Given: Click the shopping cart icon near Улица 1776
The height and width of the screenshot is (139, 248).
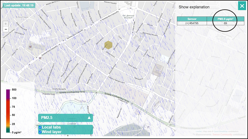Looking at the screenshot, I should click(x=31, y=47).
